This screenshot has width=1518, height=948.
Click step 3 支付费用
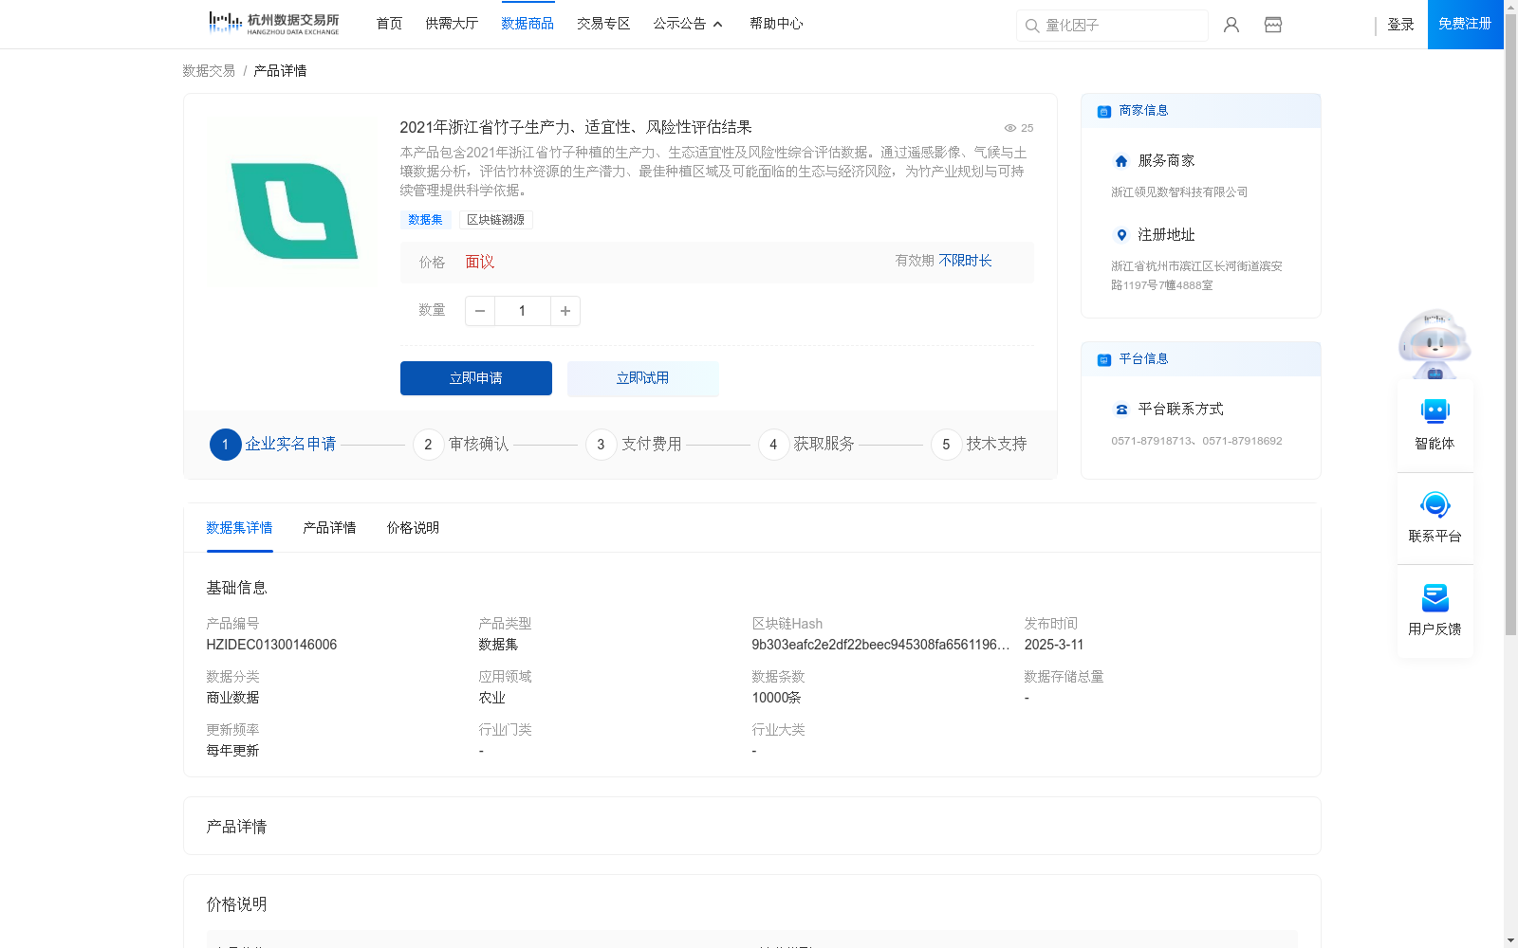[x=634, y=444]
